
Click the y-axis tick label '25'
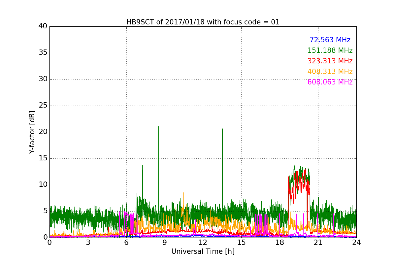tap(43, 106)
